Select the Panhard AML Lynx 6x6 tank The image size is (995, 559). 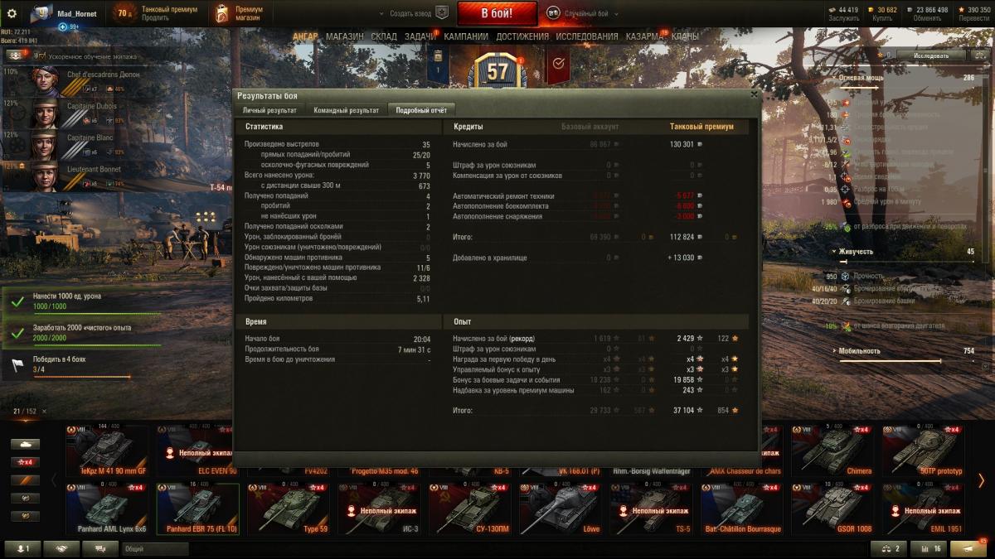pos(107,508)
